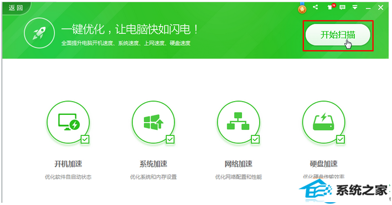Click the 优化网络配置和性能 description
This screenshot has height=205, width=392.
click(239, 177)
